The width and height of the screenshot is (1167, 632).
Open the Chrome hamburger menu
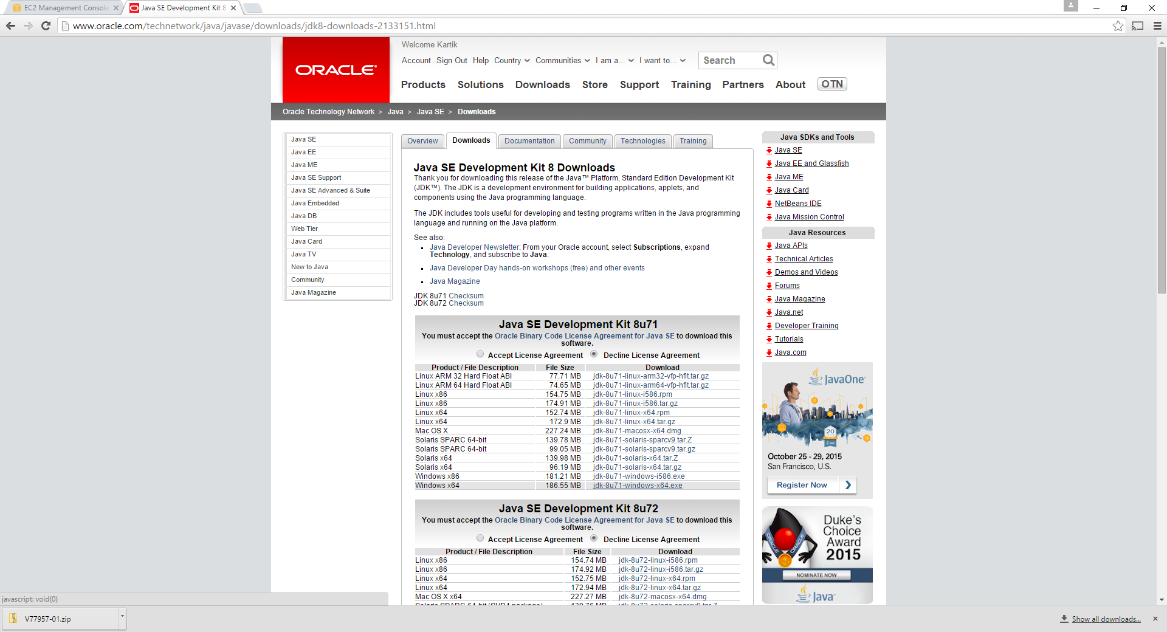coord(1157,26)
